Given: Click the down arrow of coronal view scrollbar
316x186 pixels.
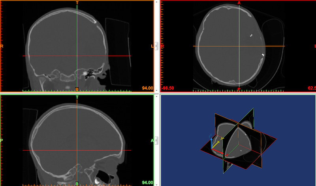Looking at the screenshot, I should (x=156, y=90).
